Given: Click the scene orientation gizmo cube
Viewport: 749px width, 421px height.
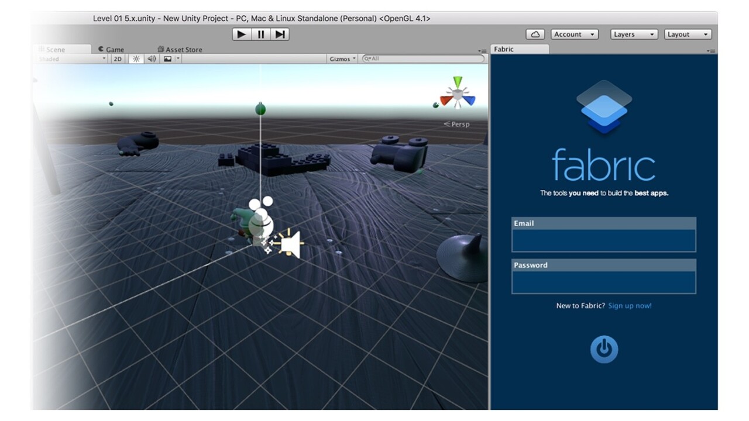Looking at the screenshot, I should point(458,94).
